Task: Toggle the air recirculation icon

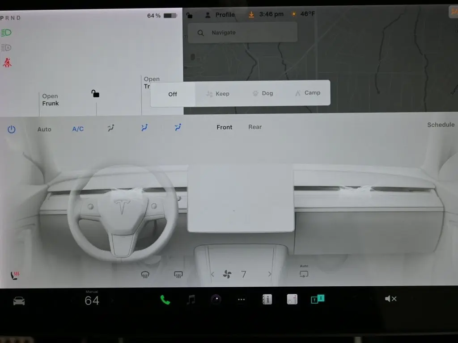Action: pyautogui.click(x=304, y=274)
